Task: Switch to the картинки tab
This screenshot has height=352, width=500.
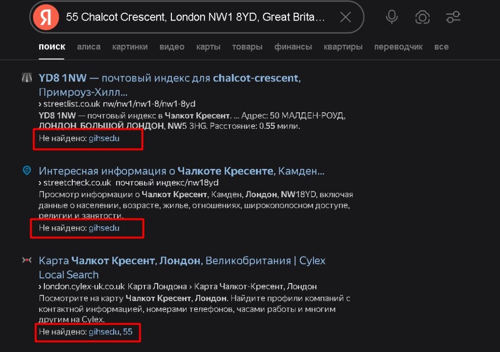Action: (130, 47)
